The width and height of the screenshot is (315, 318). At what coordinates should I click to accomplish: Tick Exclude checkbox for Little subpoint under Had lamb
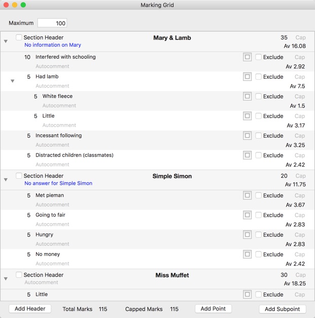258,116
